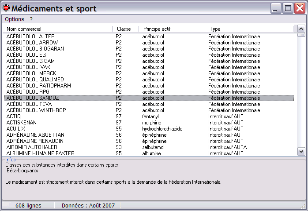Click épinéphrine in ADRÉNALINE AGUETTANT row

coord(154,135)
